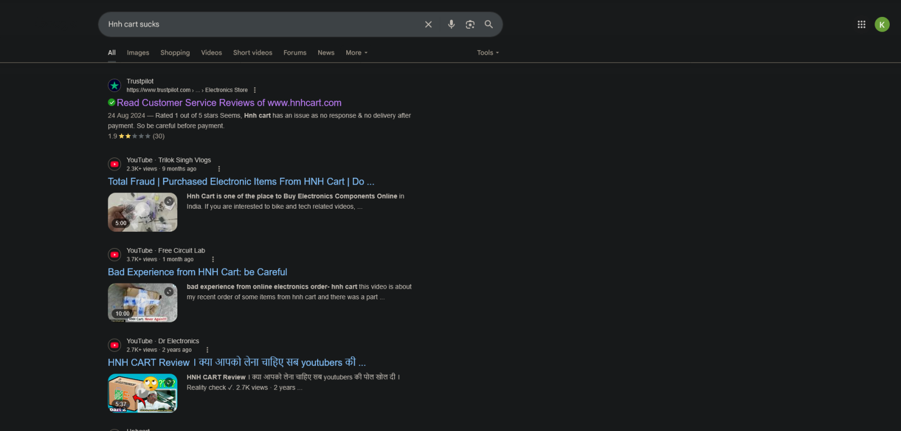Open more options for Trustpilot result
The image size is (901, 431).
(255, 90)
